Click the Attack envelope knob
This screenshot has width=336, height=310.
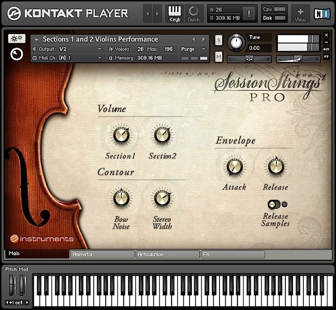234,167
